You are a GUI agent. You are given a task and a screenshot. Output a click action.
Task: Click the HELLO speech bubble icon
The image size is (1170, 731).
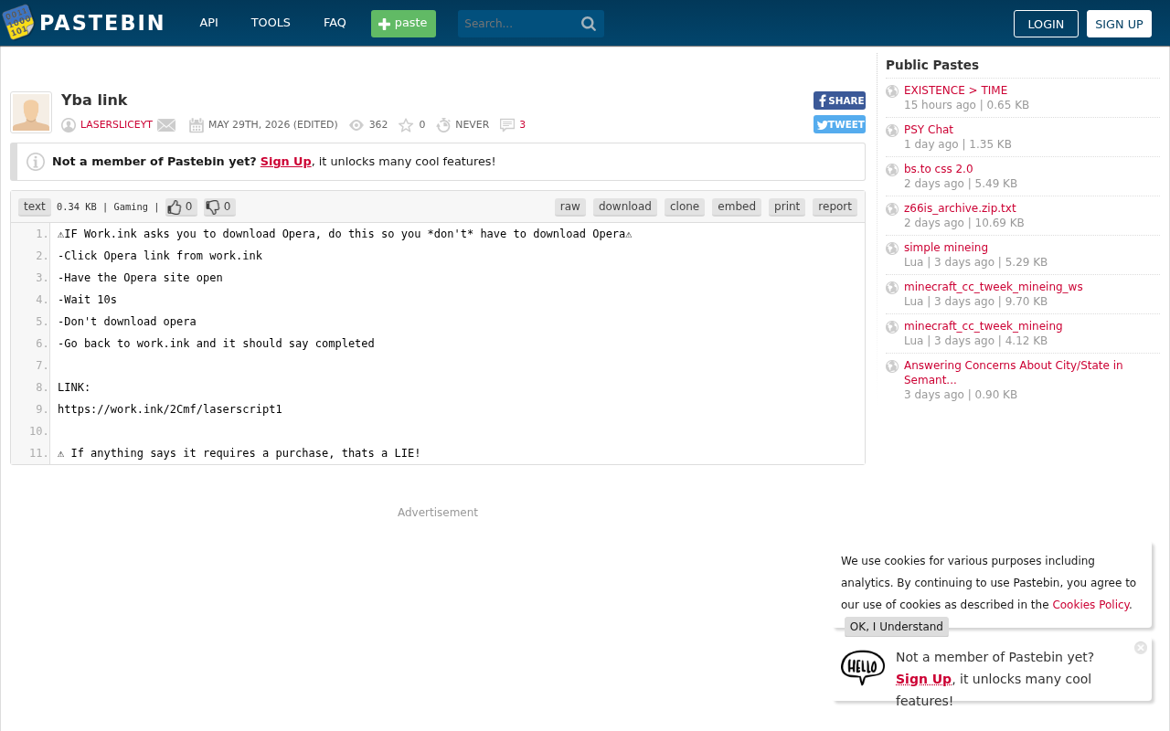[863, 668]
